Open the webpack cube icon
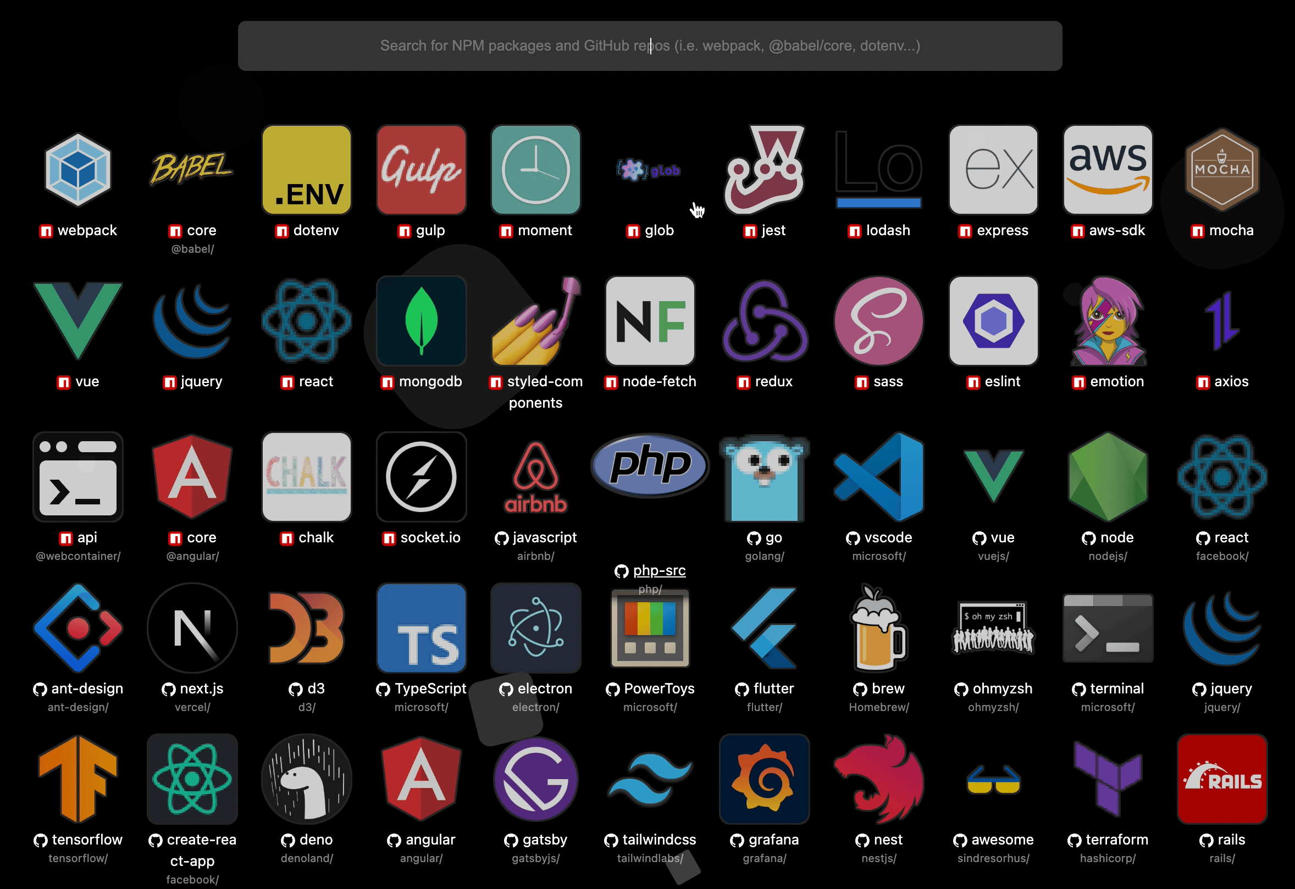This screenshot has height=889, width=1295. pos(78,170)
